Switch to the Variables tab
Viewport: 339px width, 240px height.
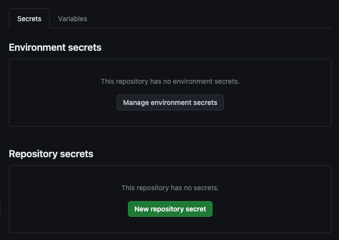coord(72,19)
